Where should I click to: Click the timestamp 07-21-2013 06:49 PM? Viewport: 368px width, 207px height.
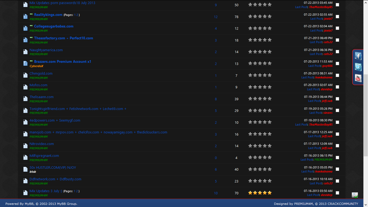[x=318, y=38]
